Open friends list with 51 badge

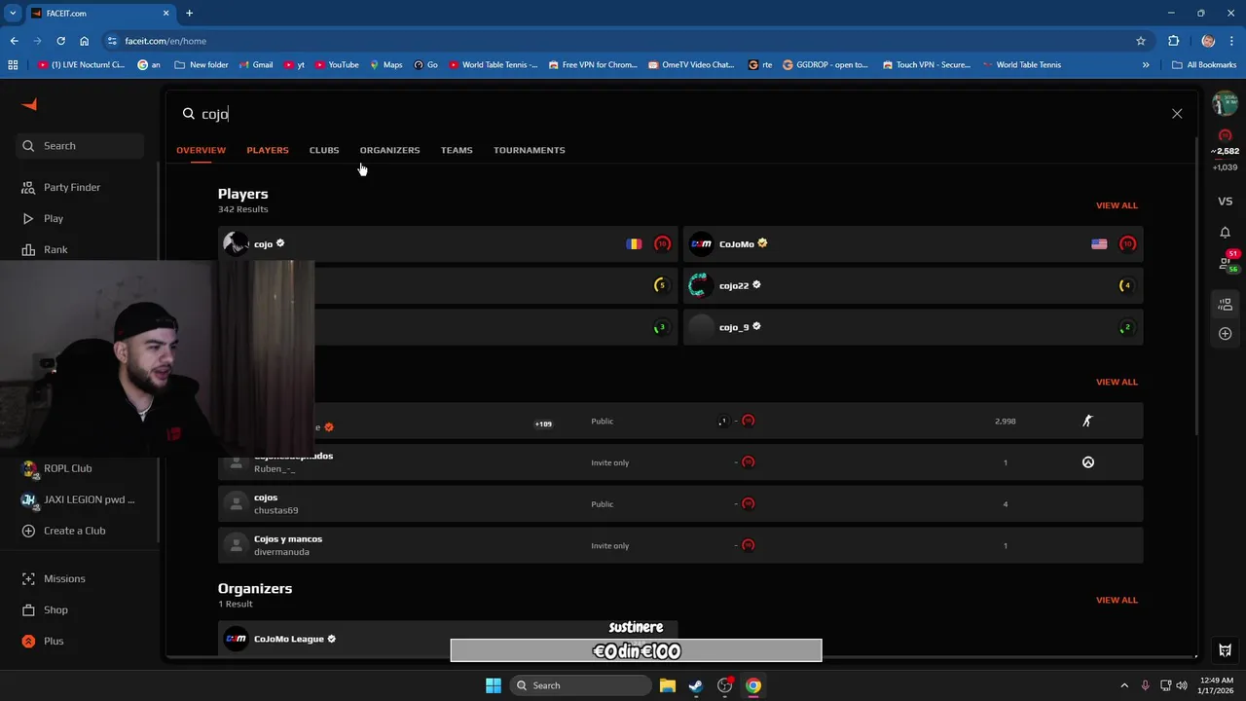click(x=1227, y=261)
